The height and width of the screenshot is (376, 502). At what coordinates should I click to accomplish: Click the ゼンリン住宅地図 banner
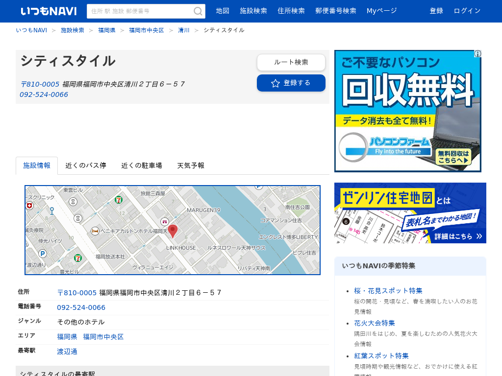[410, 213]
